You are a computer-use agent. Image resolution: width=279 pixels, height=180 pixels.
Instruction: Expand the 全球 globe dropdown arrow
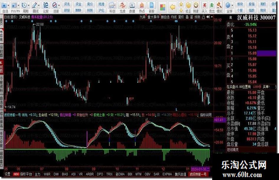[x=232, y=6]
